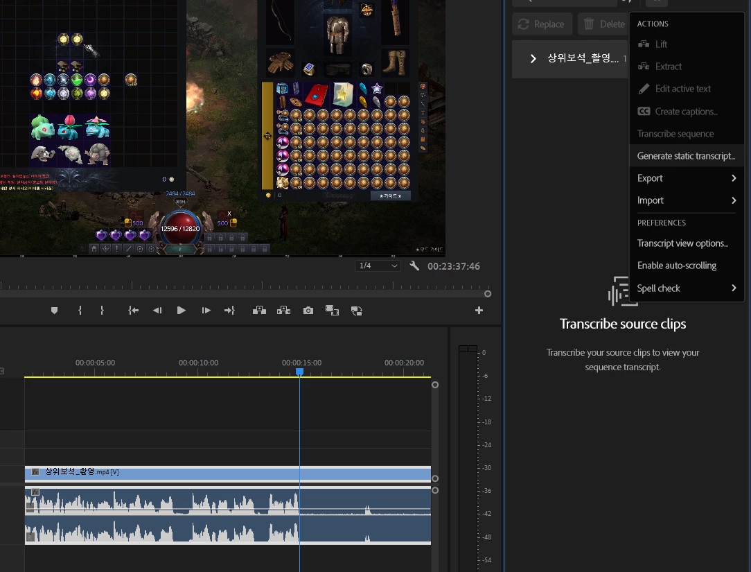Image resolution: width=751 pixels, height=572 pixels.
Task: Click the audio meter bars
Action: [468, 458]
